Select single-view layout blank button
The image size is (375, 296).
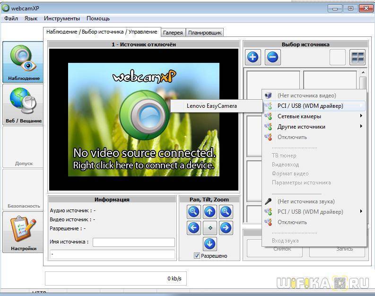tap(338, 57)
